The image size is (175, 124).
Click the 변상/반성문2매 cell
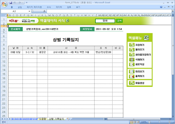pos(103,52)
